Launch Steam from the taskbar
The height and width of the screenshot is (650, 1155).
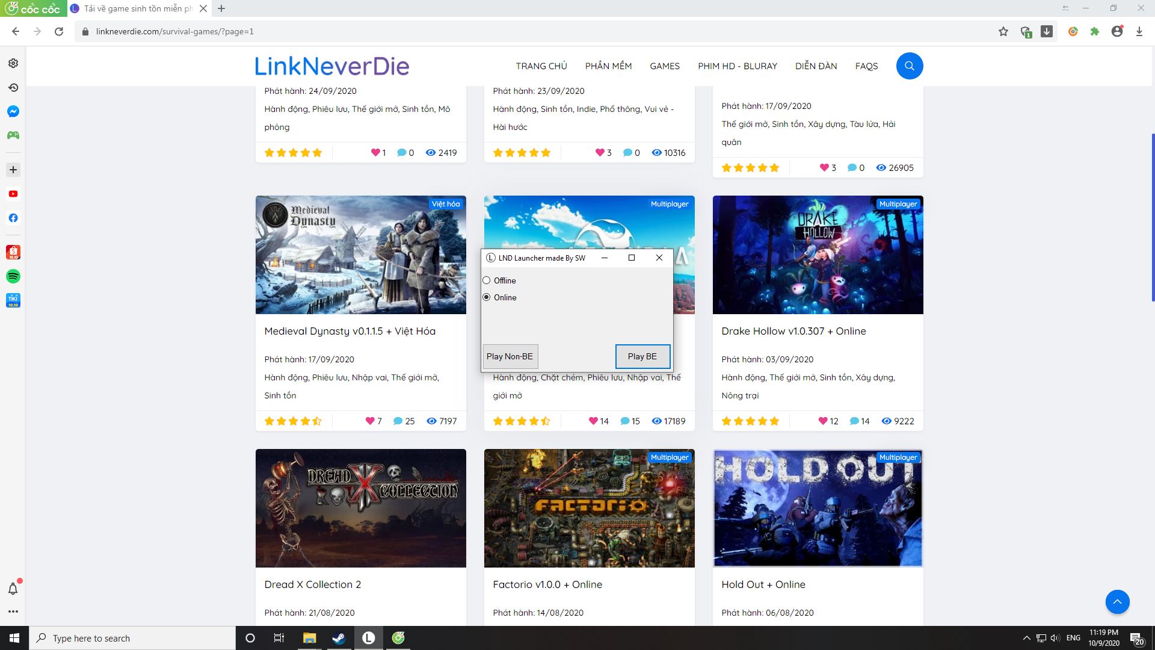[339, 638]
